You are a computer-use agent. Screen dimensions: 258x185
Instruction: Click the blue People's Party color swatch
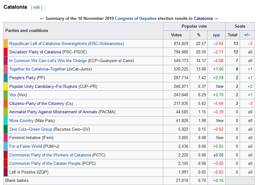[6, 78]
